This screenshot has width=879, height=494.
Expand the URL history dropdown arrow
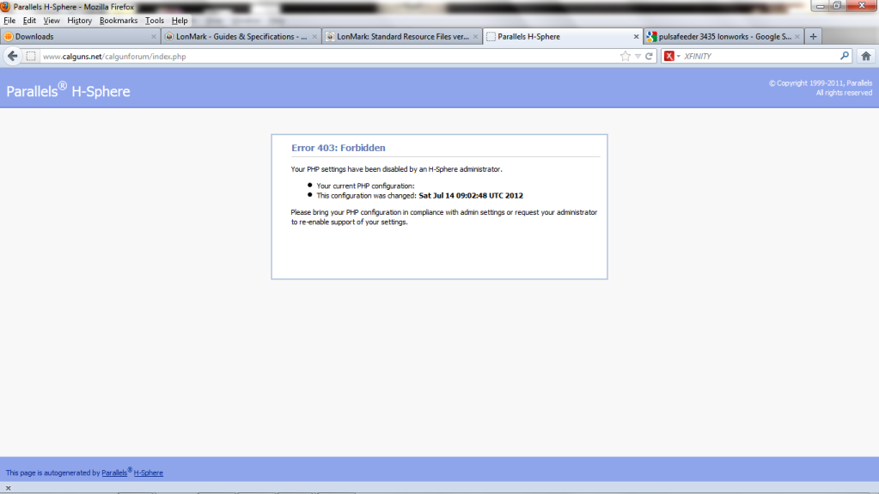tap(638, 57)
